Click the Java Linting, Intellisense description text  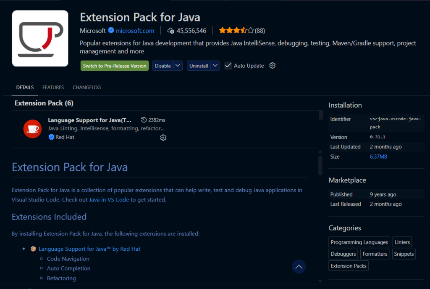pos(106,128)
